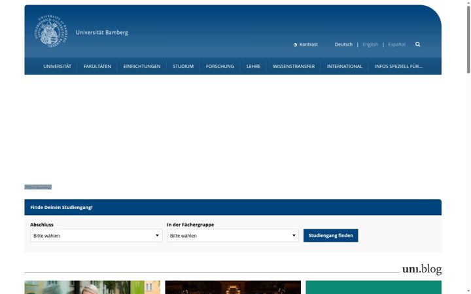The height and width of the screenshot is (294, 471).
Task: Open the FORSCHUNG menu
Action: [220, 66]
